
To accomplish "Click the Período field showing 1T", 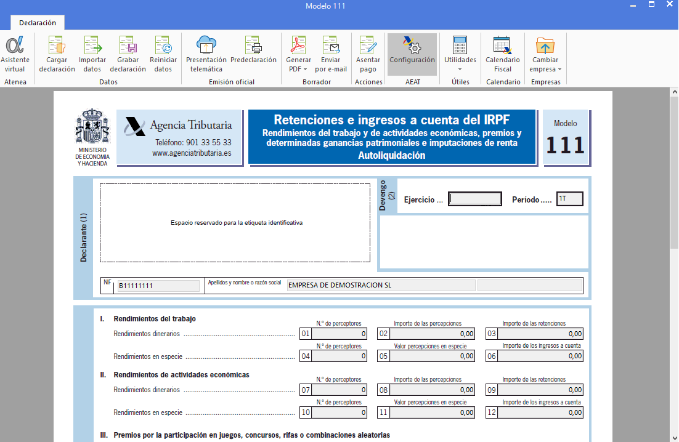I will click(x=569, y=199).
